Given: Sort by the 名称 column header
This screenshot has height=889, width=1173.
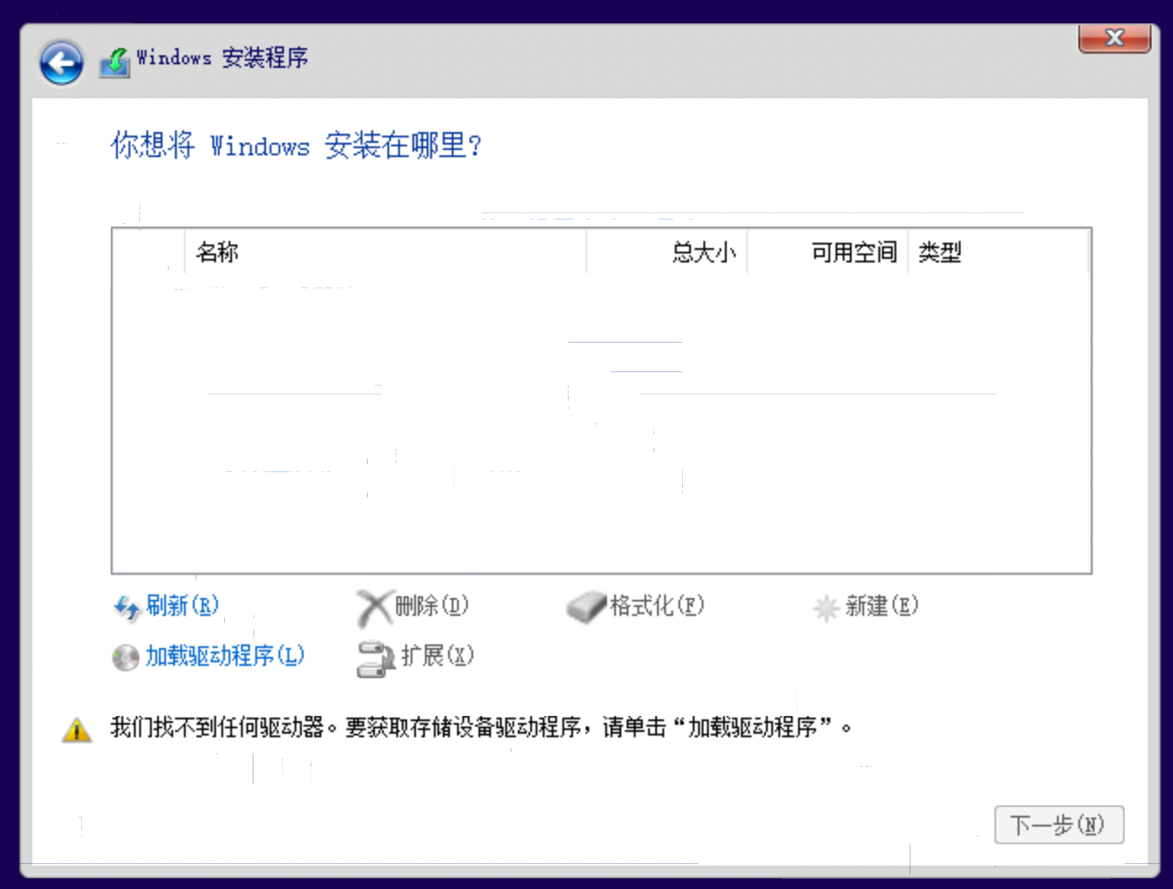Looking at the screenshot, I should click(x=217, y=253).
